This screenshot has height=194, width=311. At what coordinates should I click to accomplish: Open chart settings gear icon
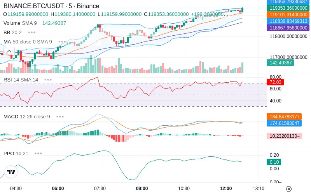point(289,189)
